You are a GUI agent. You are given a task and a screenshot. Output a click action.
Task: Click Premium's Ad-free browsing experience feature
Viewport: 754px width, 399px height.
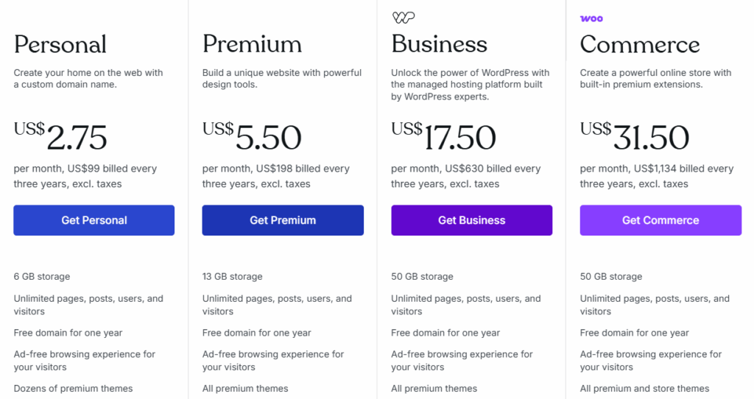(273, 361)
